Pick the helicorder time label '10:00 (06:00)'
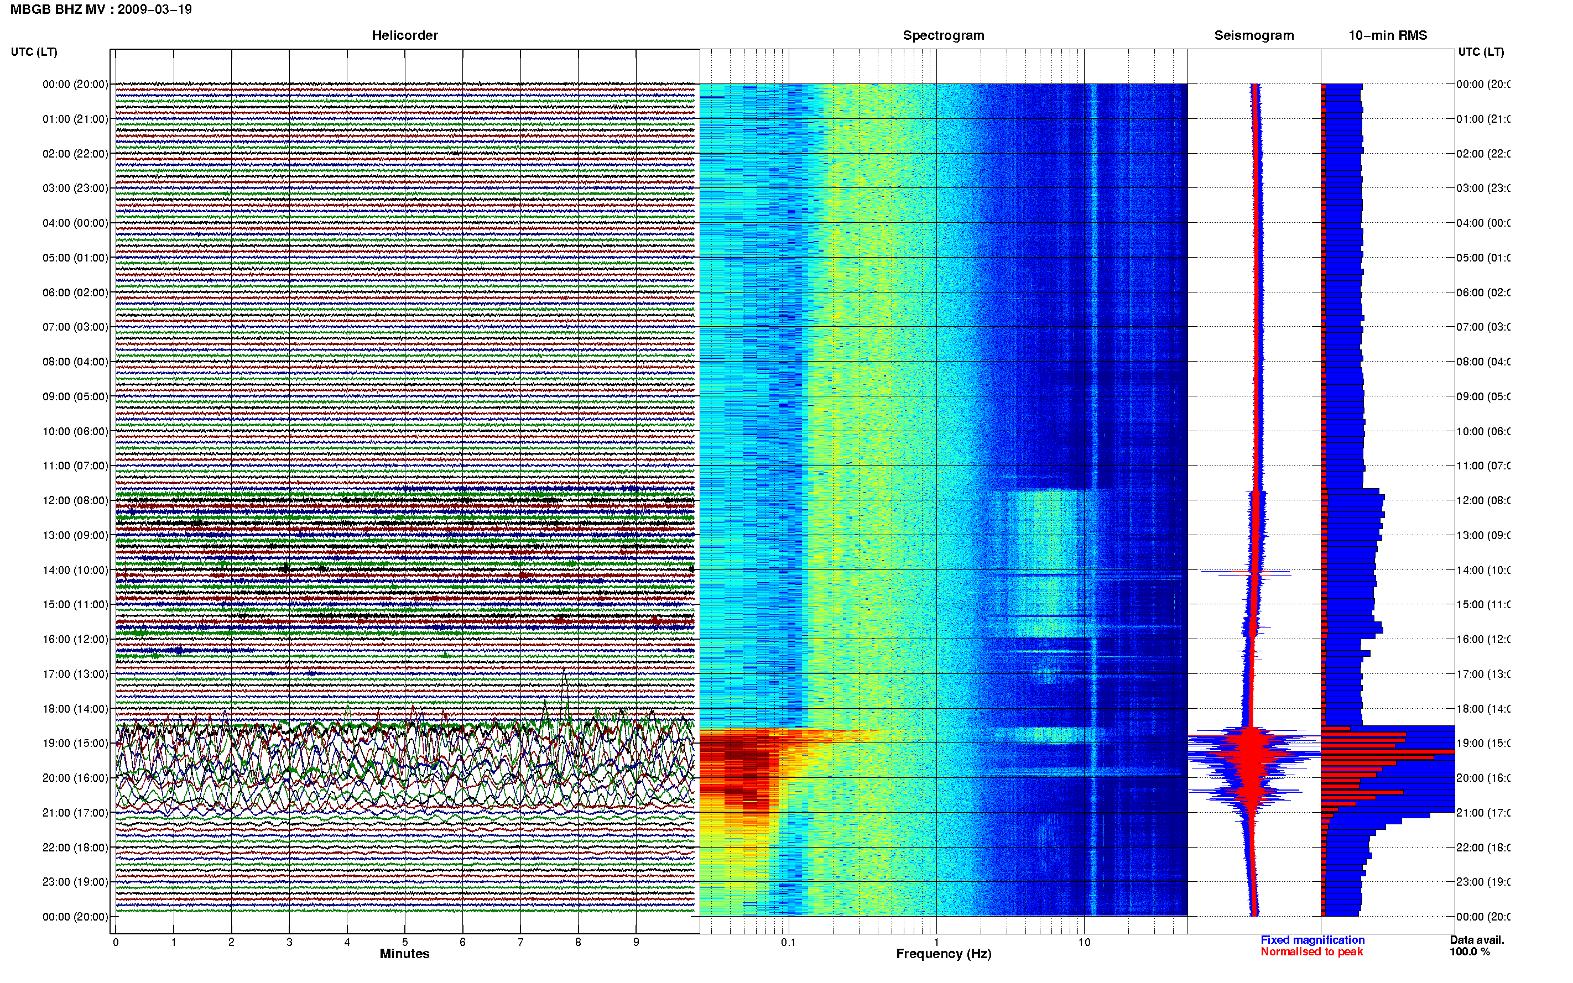Image resolution: width=1573 pixels, height=983 pixels. click(x=75, y=431)
